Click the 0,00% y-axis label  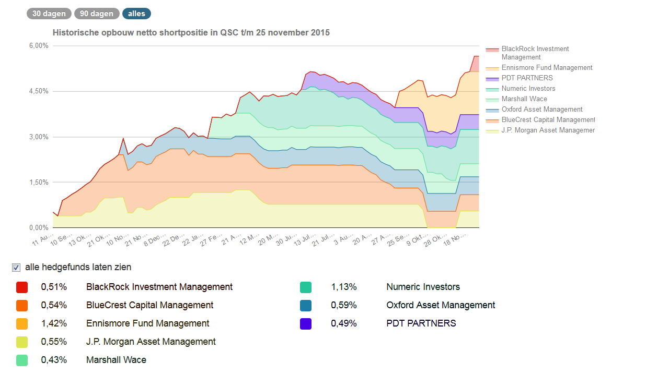point(39,228)
